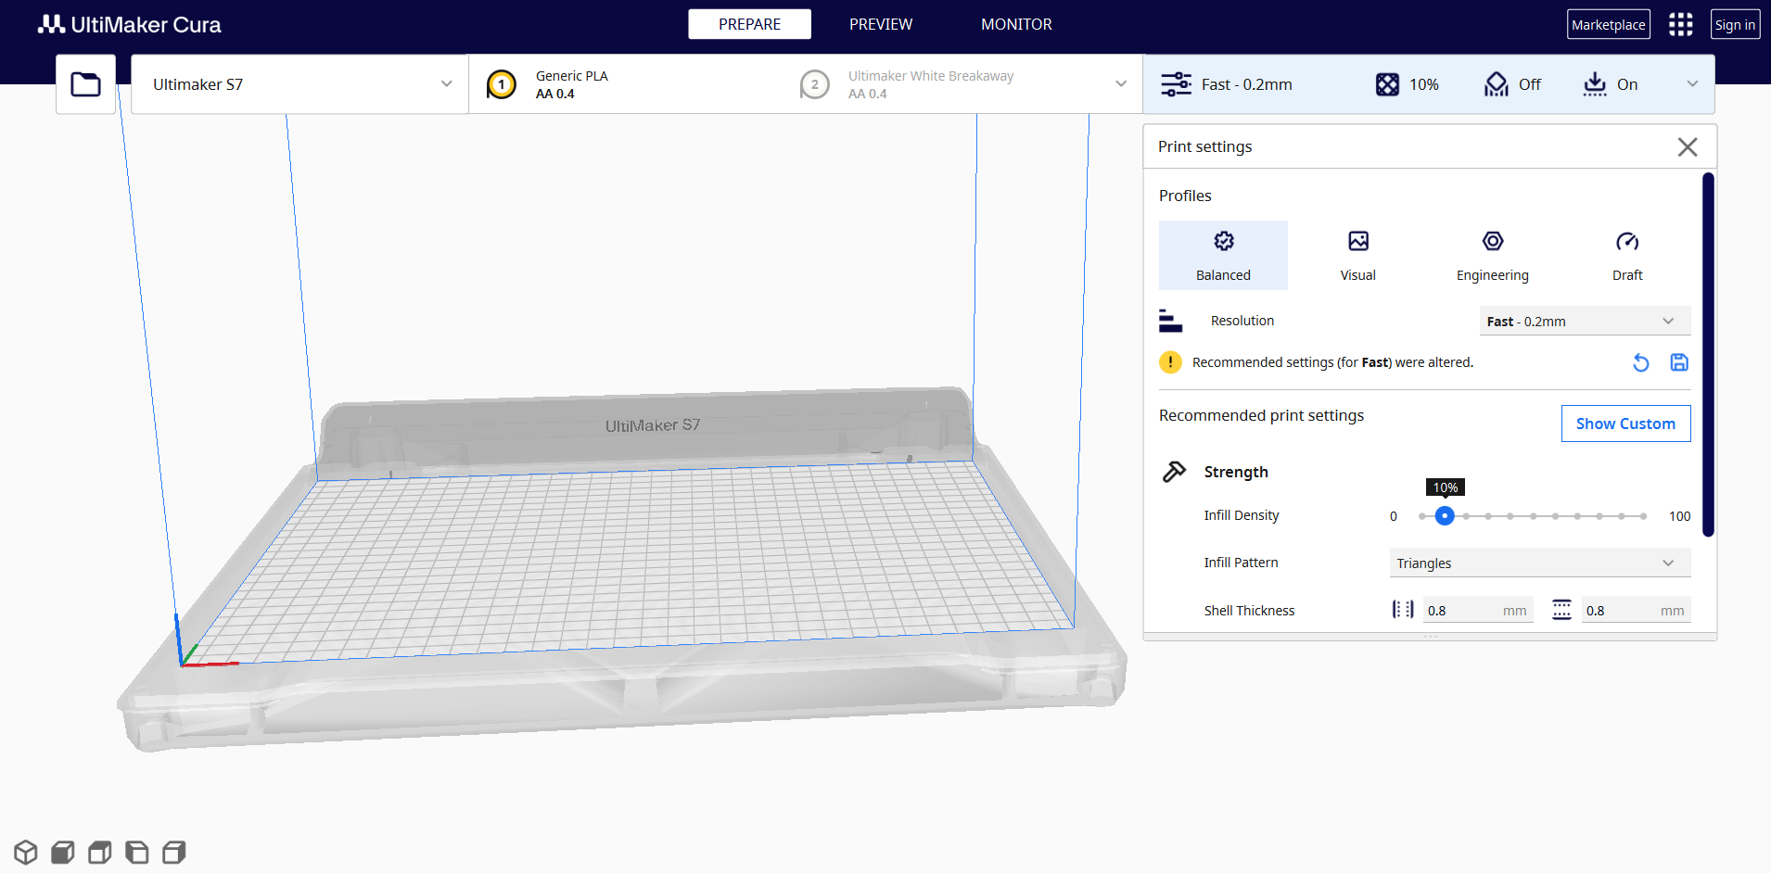This screenshot has width=1771, height=873.
Task: Click the yellow warning icon
Action: 1170,362
